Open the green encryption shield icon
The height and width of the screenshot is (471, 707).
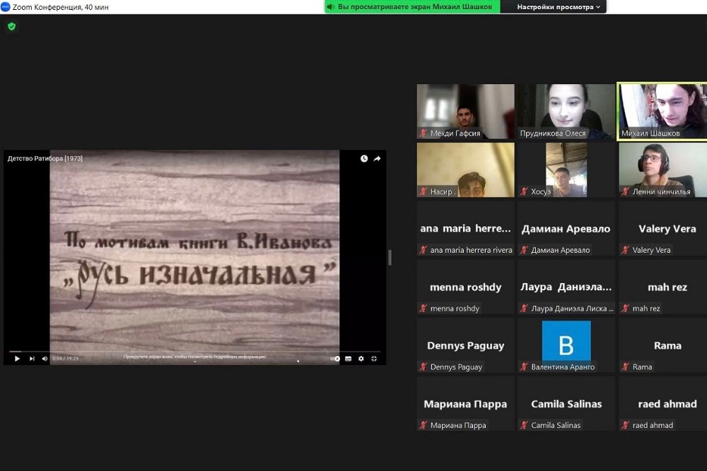[11, 26]
